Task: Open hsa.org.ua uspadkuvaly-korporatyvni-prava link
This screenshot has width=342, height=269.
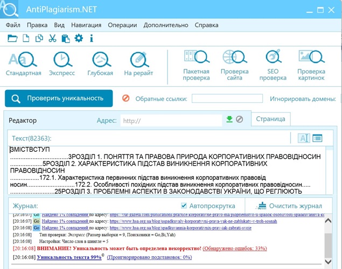Action: (193, 221)
